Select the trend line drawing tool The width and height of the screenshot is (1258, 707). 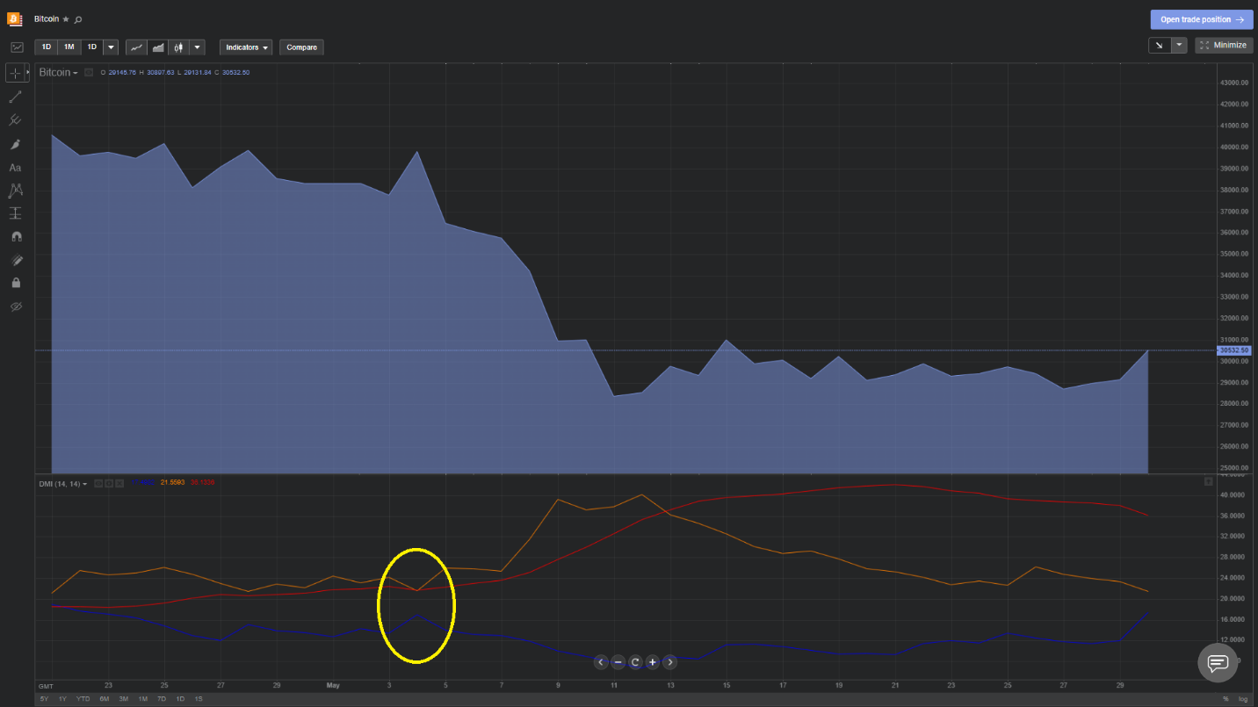tap(16, 97)
